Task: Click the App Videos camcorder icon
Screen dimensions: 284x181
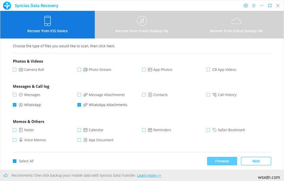Action: point(214,70)
